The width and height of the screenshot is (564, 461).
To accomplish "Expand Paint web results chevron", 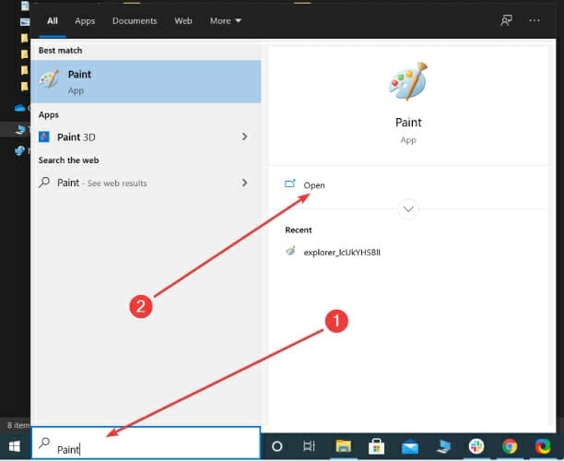I will tap(244, 183).
